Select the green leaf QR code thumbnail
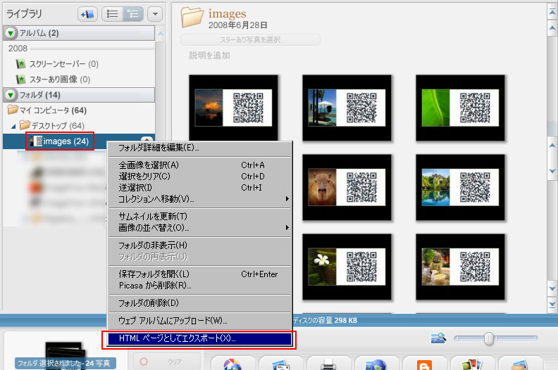Screen dimensions: 558x370 point(460,108)
